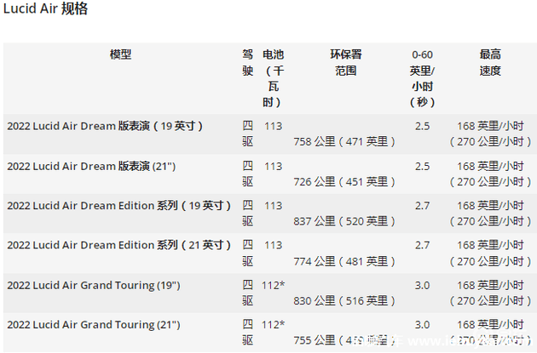Click 112* battery in Grand Touring 21" row

click(273, 325)
